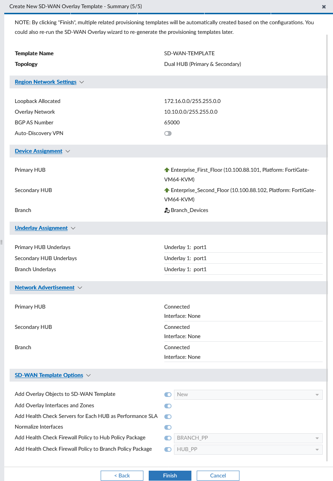Viewport: 333px width, 481px height.
Task: Click the green up-arrow icon beside Enterprise_Second_Floor
Action: [x=166, y=190]
